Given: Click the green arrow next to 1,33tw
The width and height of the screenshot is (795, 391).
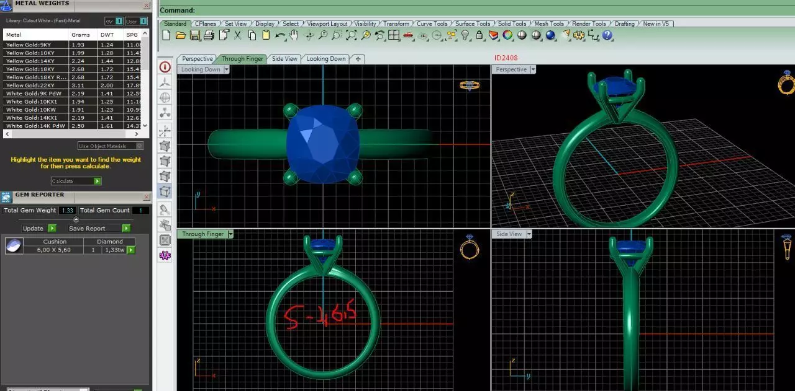Looking at the screenshot, I should pos(131,250).
